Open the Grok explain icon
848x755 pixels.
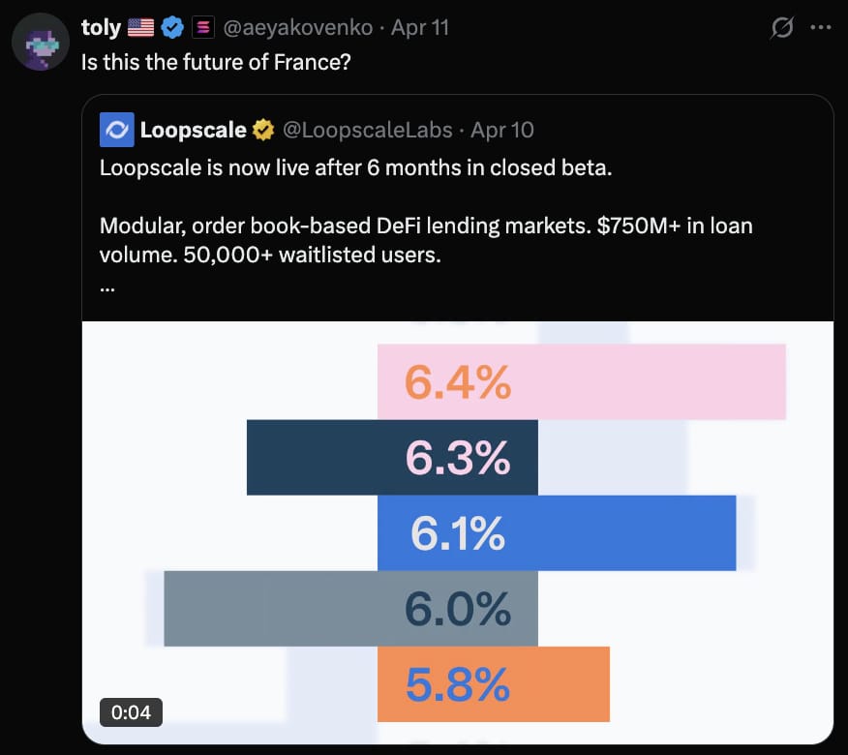pos(782,27)
